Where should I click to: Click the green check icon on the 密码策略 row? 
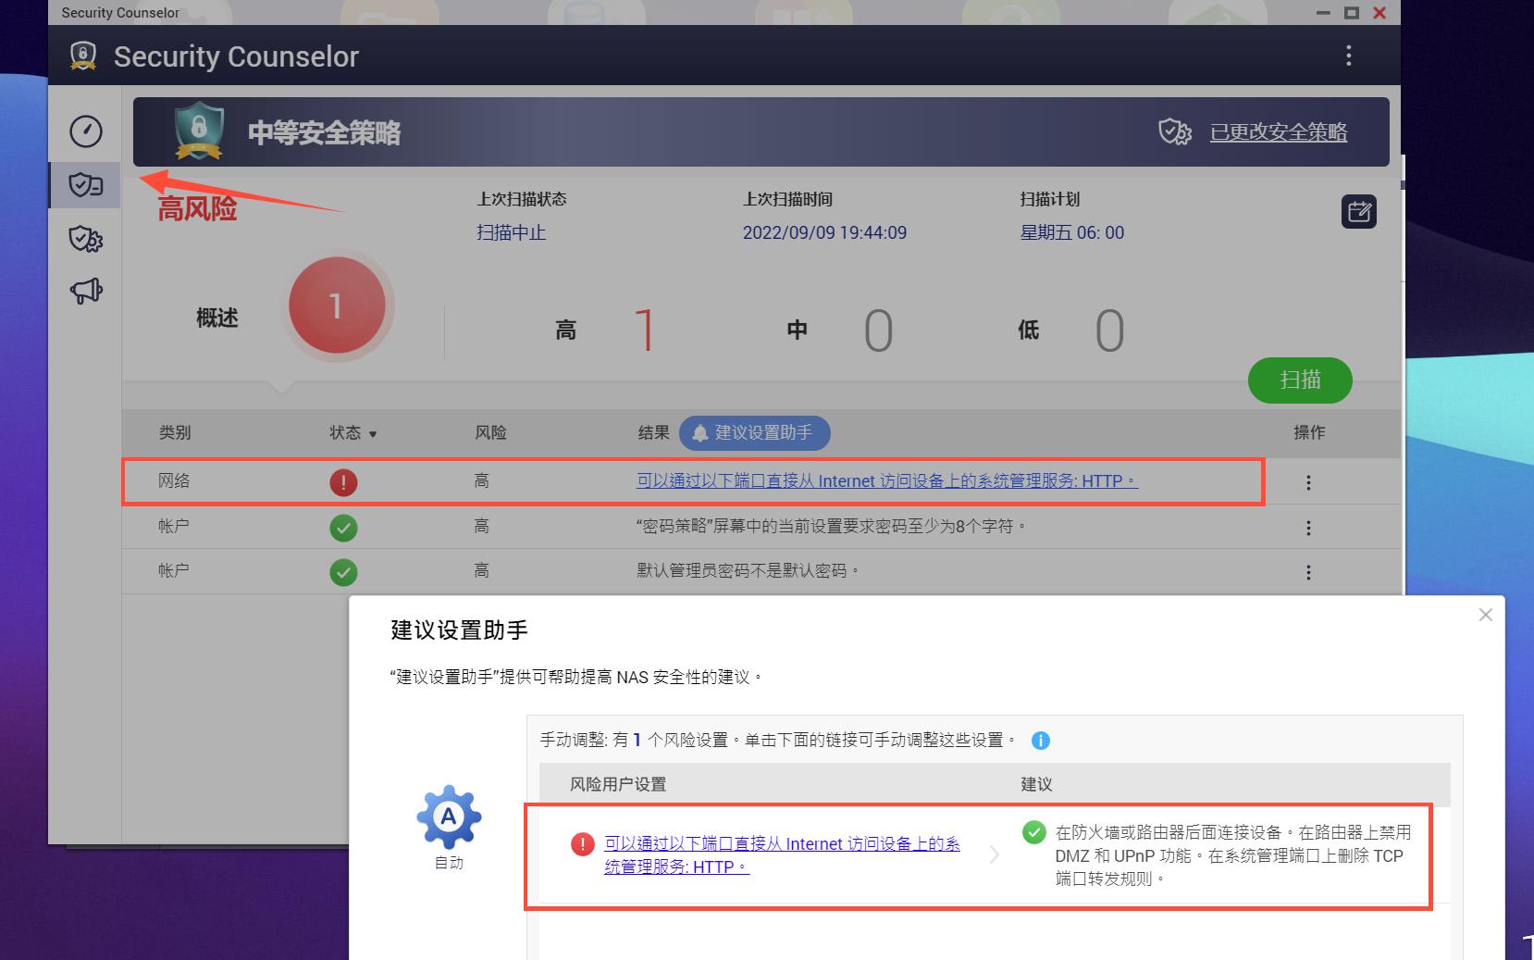coord(343,527)
